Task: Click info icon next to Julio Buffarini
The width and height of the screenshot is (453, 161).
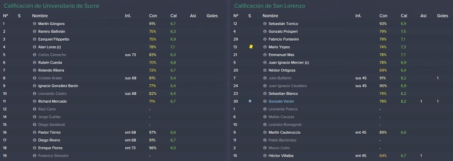Action: click(x=265, y=78)
